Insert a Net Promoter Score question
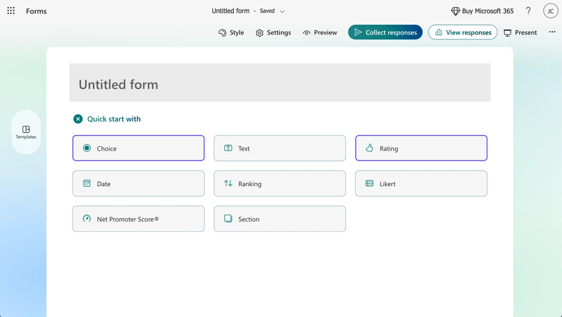 [138, 219]
